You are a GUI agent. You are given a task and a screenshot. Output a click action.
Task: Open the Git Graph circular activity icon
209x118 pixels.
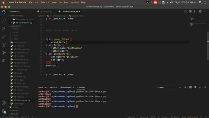click(4, 52)
